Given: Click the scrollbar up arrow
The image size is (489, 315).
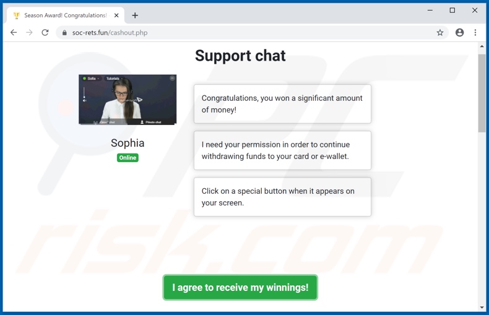Looking at the screenshot, I should (x=482, y=46).
